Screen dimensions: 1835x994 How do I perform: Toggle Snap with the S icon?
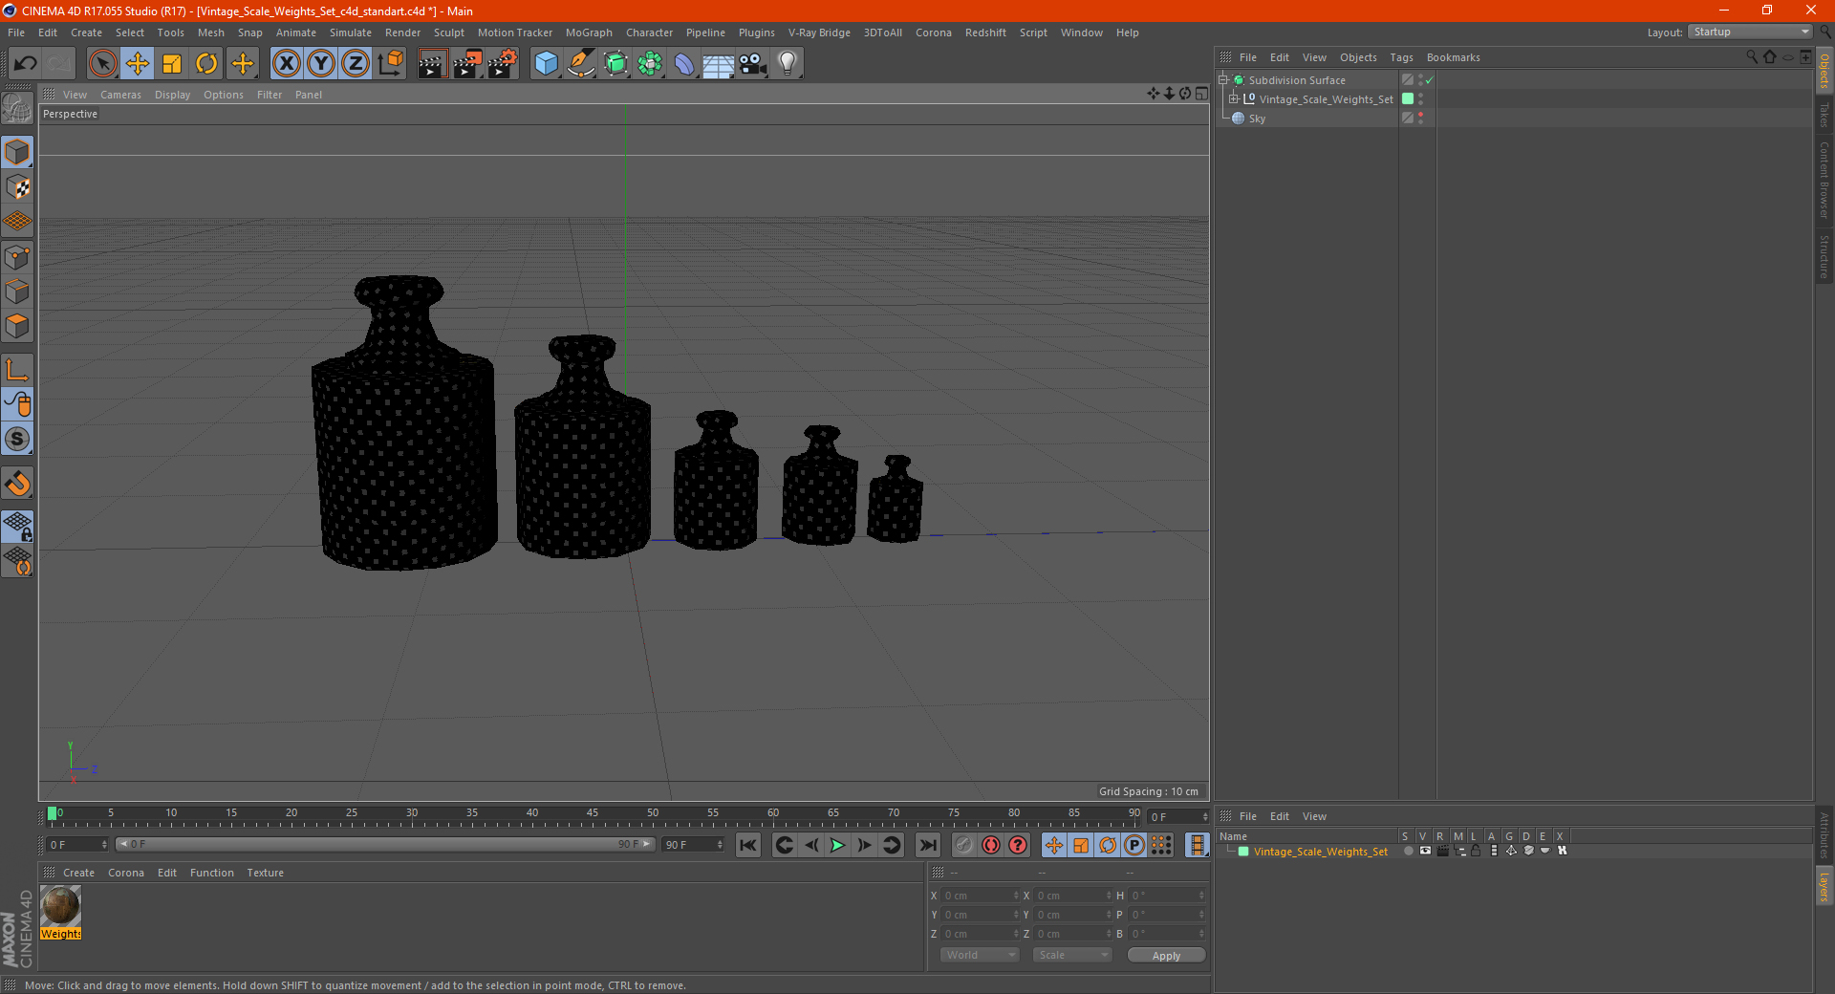[x=17, y=440]
